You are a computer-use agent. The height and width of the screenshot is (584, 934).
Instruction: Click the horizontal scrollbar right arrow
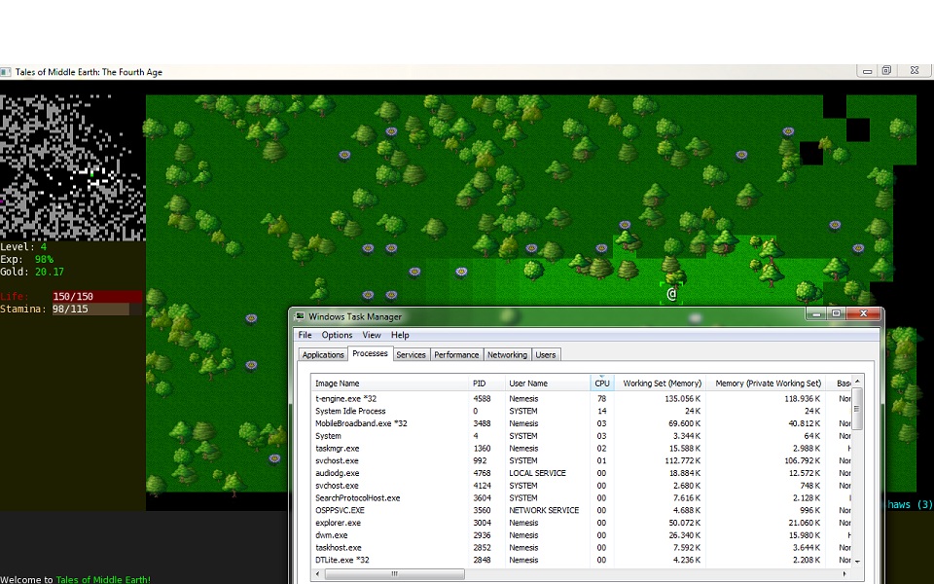point(844,574)
